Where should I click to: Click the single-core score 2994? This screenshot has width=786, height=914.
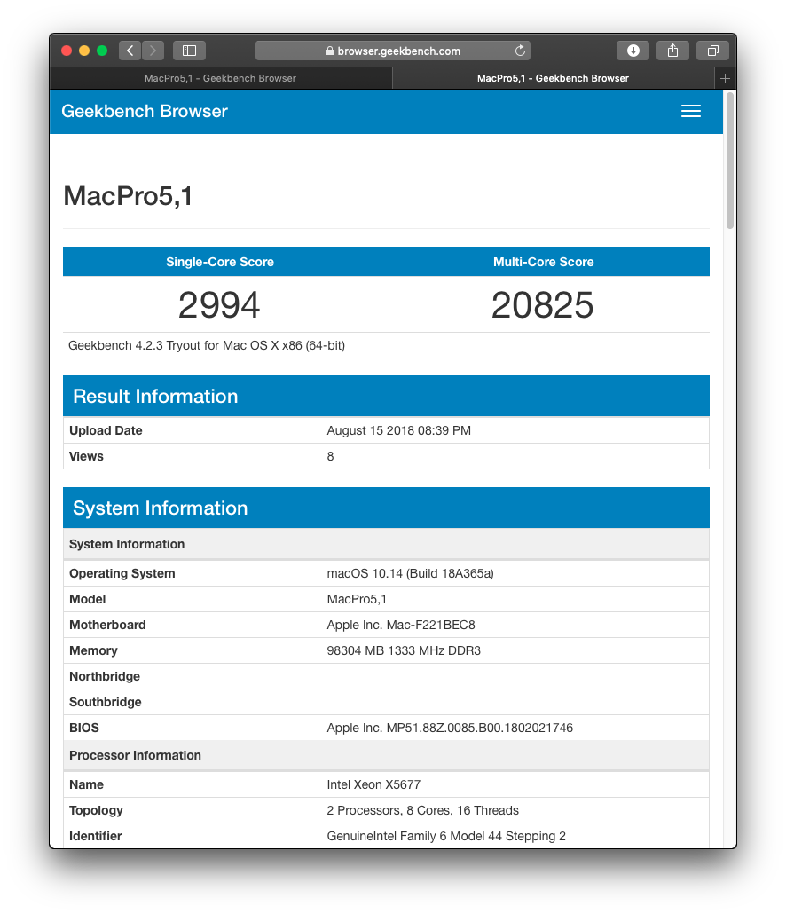pyautogui.click(x=219, y=305)
